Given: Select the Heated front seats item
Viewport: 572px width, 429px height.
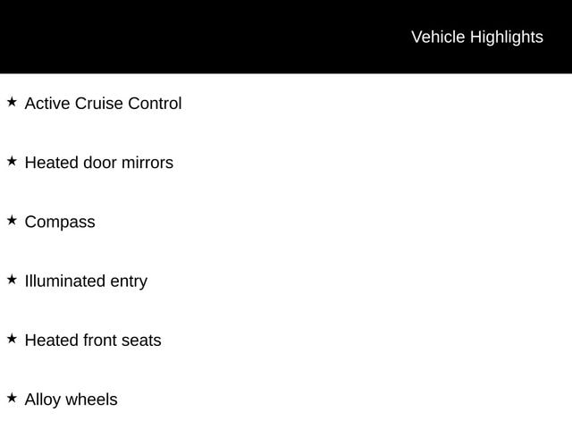Looking at the screenshot, I should coord(93,341).
